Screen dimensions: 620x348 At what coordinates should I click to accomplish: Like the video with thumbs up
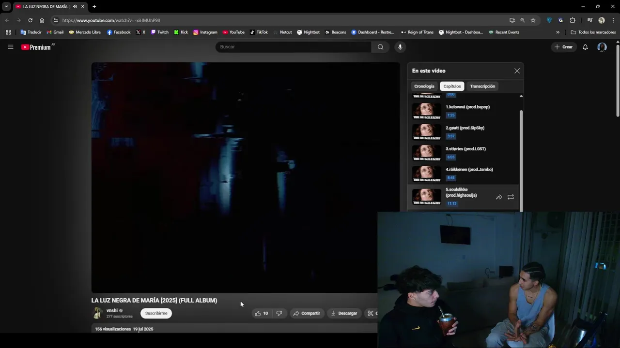[262, 313]
